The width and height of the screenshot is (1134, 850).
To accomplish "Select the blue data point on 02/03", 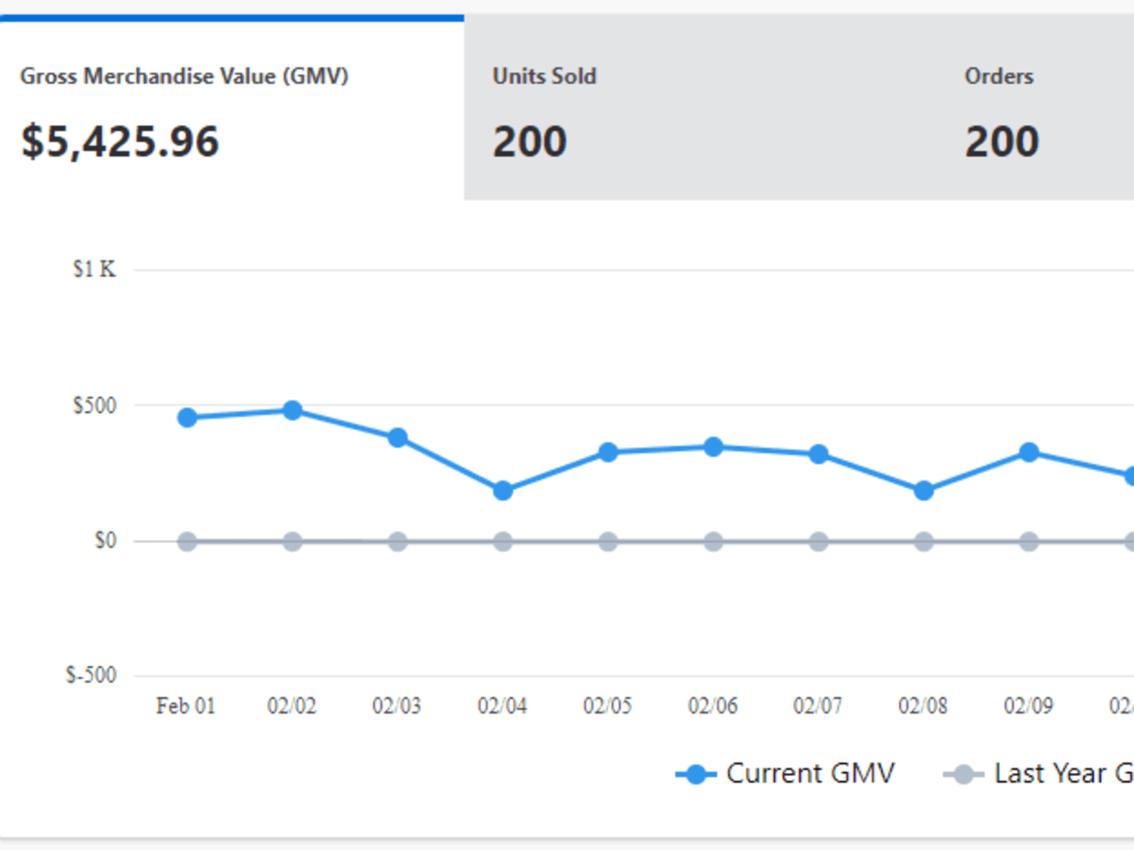I will pos(398,438).
